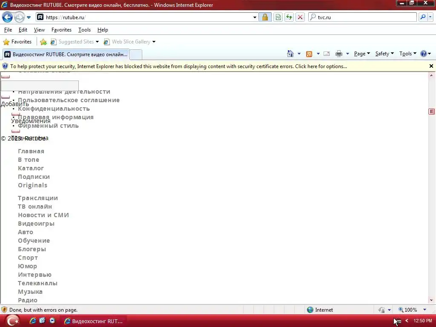
Task: Open the В топе link
Action: (29, 160)
